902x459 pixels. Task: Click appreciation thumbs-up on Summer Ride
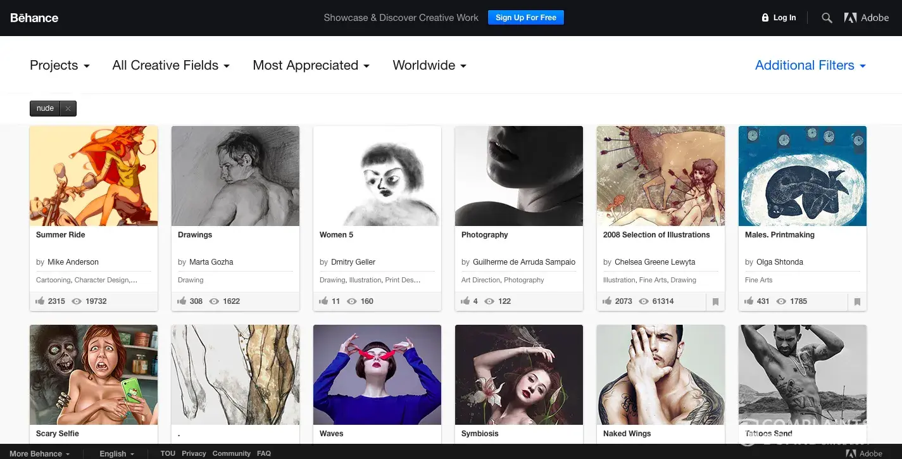tap(41, 301)
